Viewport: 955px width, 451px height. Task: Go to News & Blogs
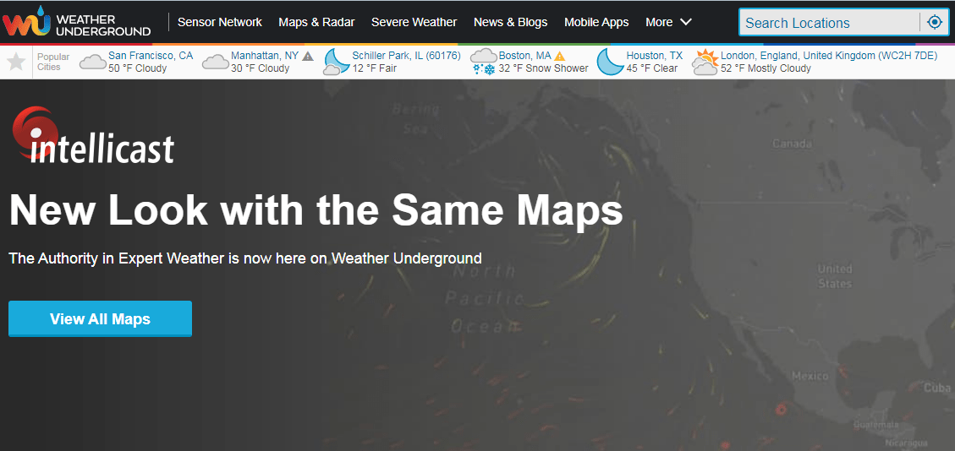pyautogui.click(x=510, y=22)
